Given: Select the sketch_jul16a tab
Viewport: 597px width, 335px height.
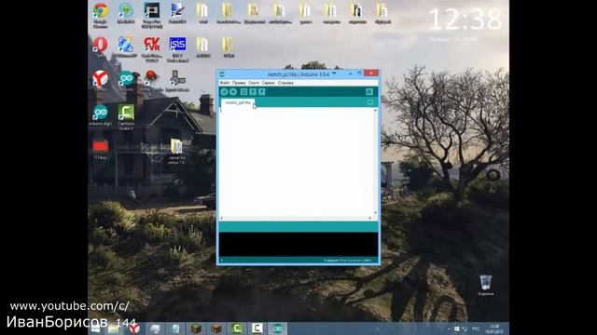Looking at the screenshot, I should click(238, 102).
